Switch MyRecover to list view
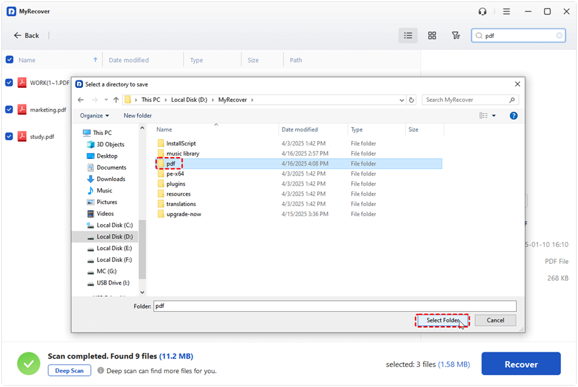The height and width of the screenshot is (387, 578). pyautogui.click(x=408, y=35)
